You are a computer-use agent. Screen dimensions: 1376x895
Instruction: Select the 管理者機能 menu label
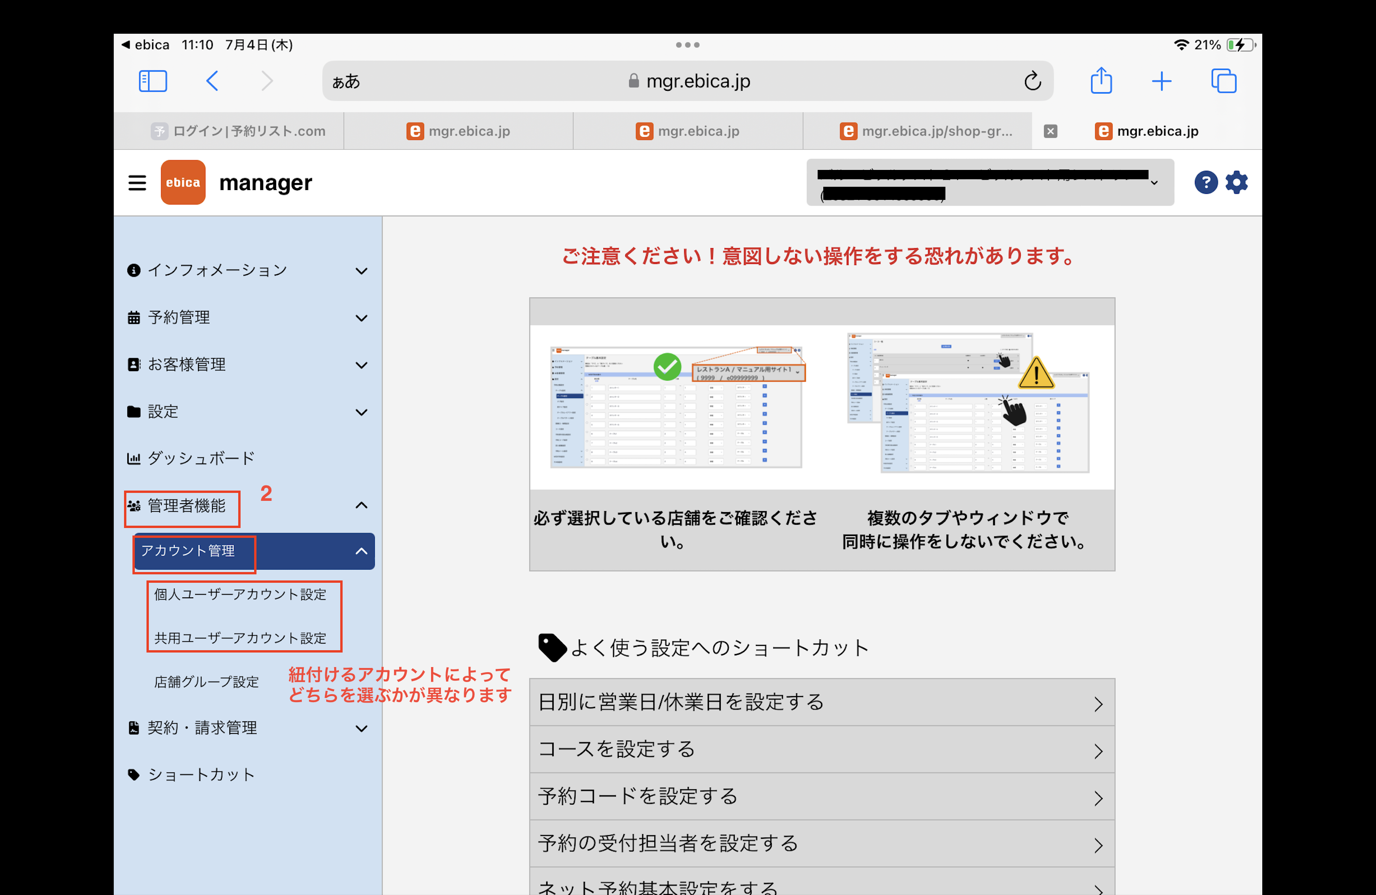tap(187, 506)
